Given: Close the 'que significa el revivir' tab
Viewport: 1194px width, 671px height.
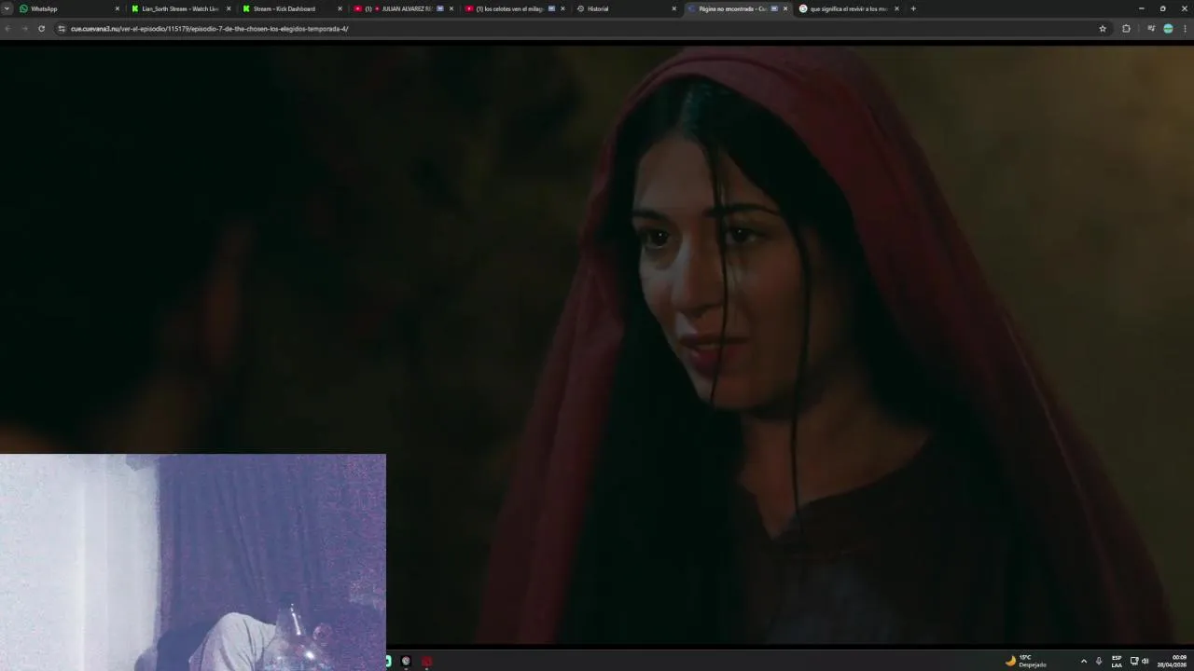Looking at the screenshot, I should (896, 8).
